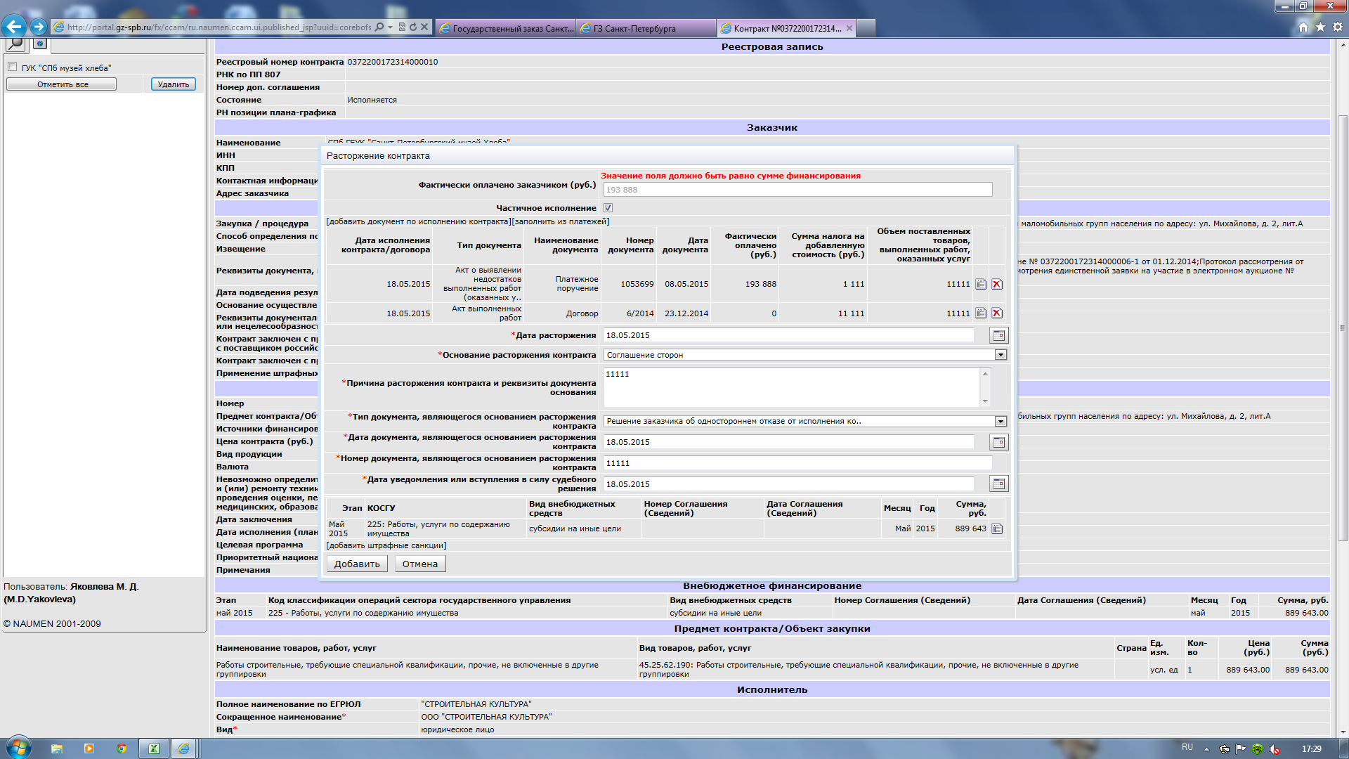Viewport: 1349px width, 759px height.
Task: Open the Windows Start menu
Action: [x=18, y=748]
